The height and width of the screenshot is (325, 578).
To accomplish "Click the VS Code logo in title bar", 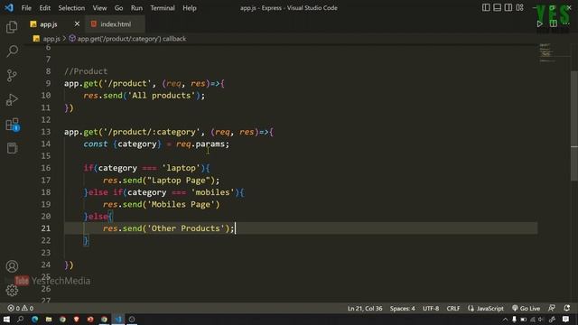I will [9, 7].
